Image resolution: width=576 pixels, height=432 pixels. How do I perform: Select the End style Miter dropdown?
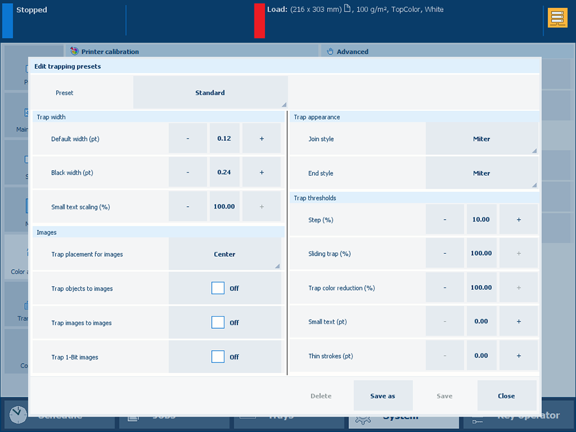(x=481, y=173)
